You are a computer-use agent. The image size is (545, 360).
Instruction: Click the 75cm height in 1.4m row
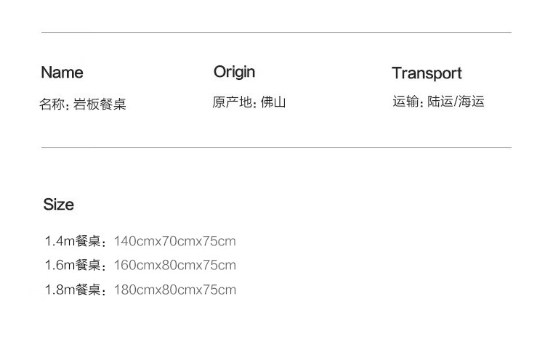point(219,241)
